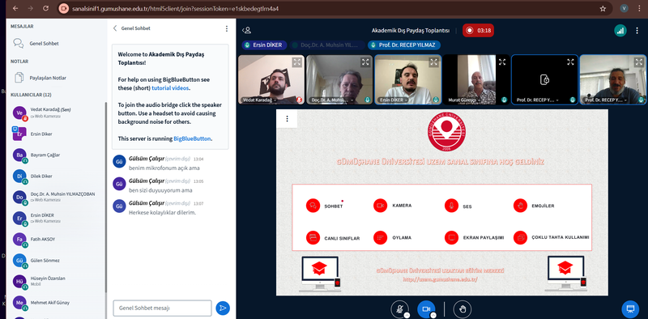Open main options menu in top right

click(637, 31)
